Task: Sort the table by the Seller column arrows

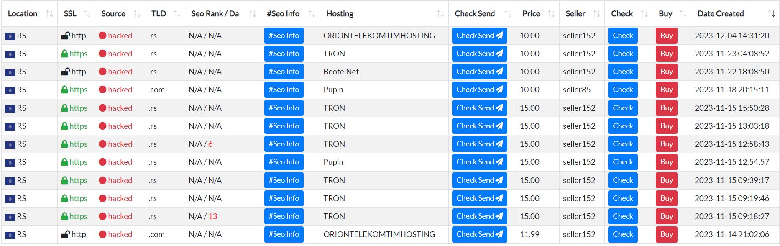Action: coord(597,14)
